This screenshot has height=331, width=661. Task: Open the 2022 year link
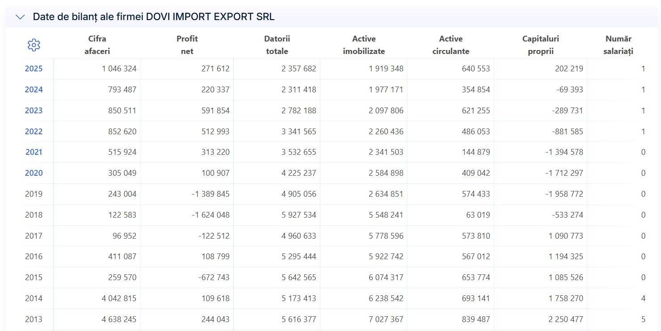click(34, 132)
